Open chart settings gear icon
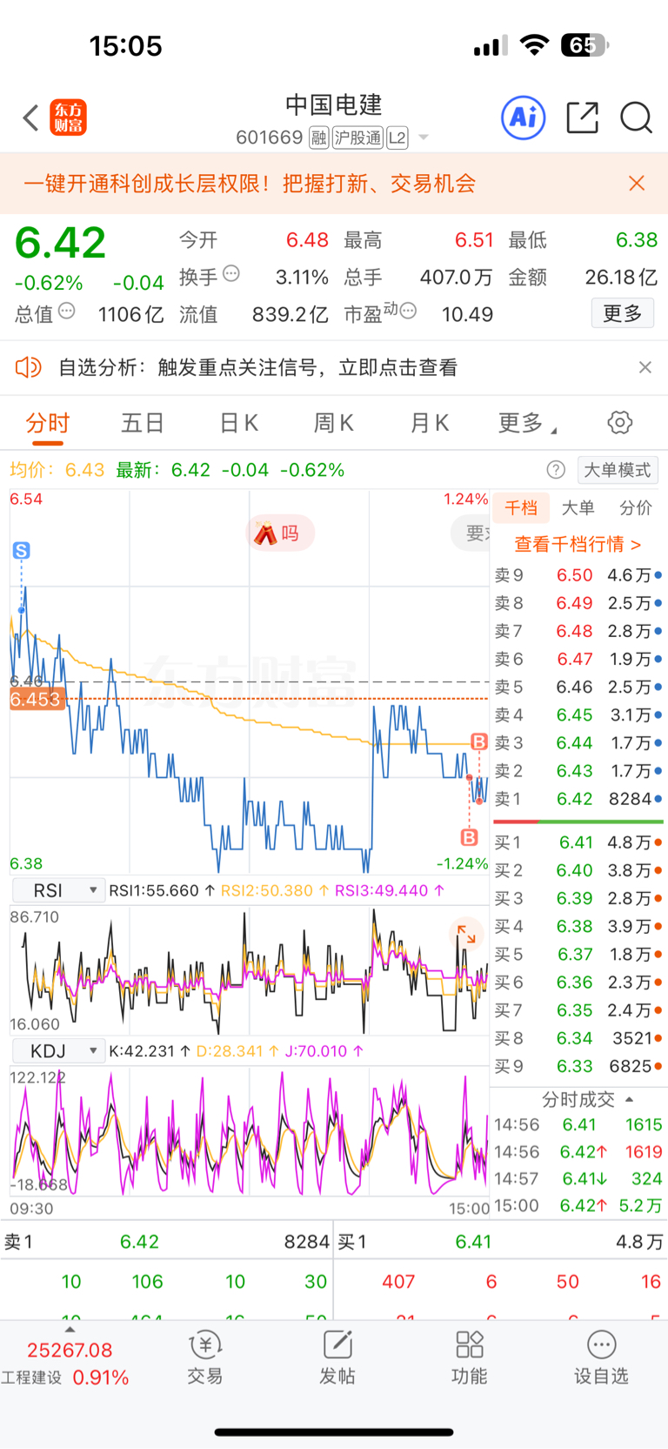The width and height of the screenshot is (668, 1449). pos(619,423)
